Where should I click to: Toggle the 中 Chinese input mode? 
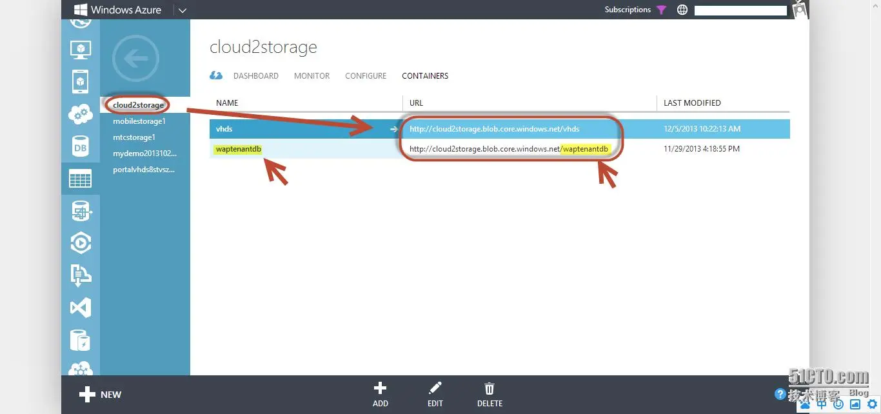[822, 404]
